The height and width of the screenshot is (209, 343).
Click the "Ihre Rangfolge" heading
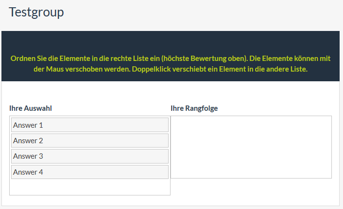click(x=194, y=108)
